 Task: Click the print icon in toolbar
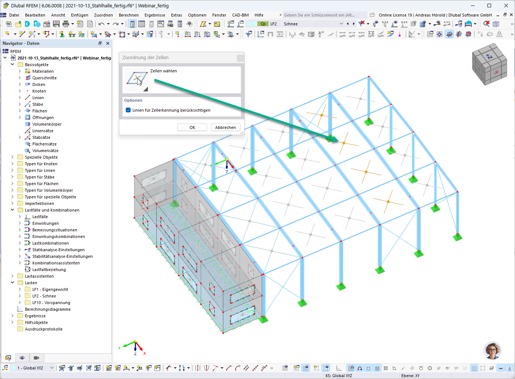click(x=66, y=24)
